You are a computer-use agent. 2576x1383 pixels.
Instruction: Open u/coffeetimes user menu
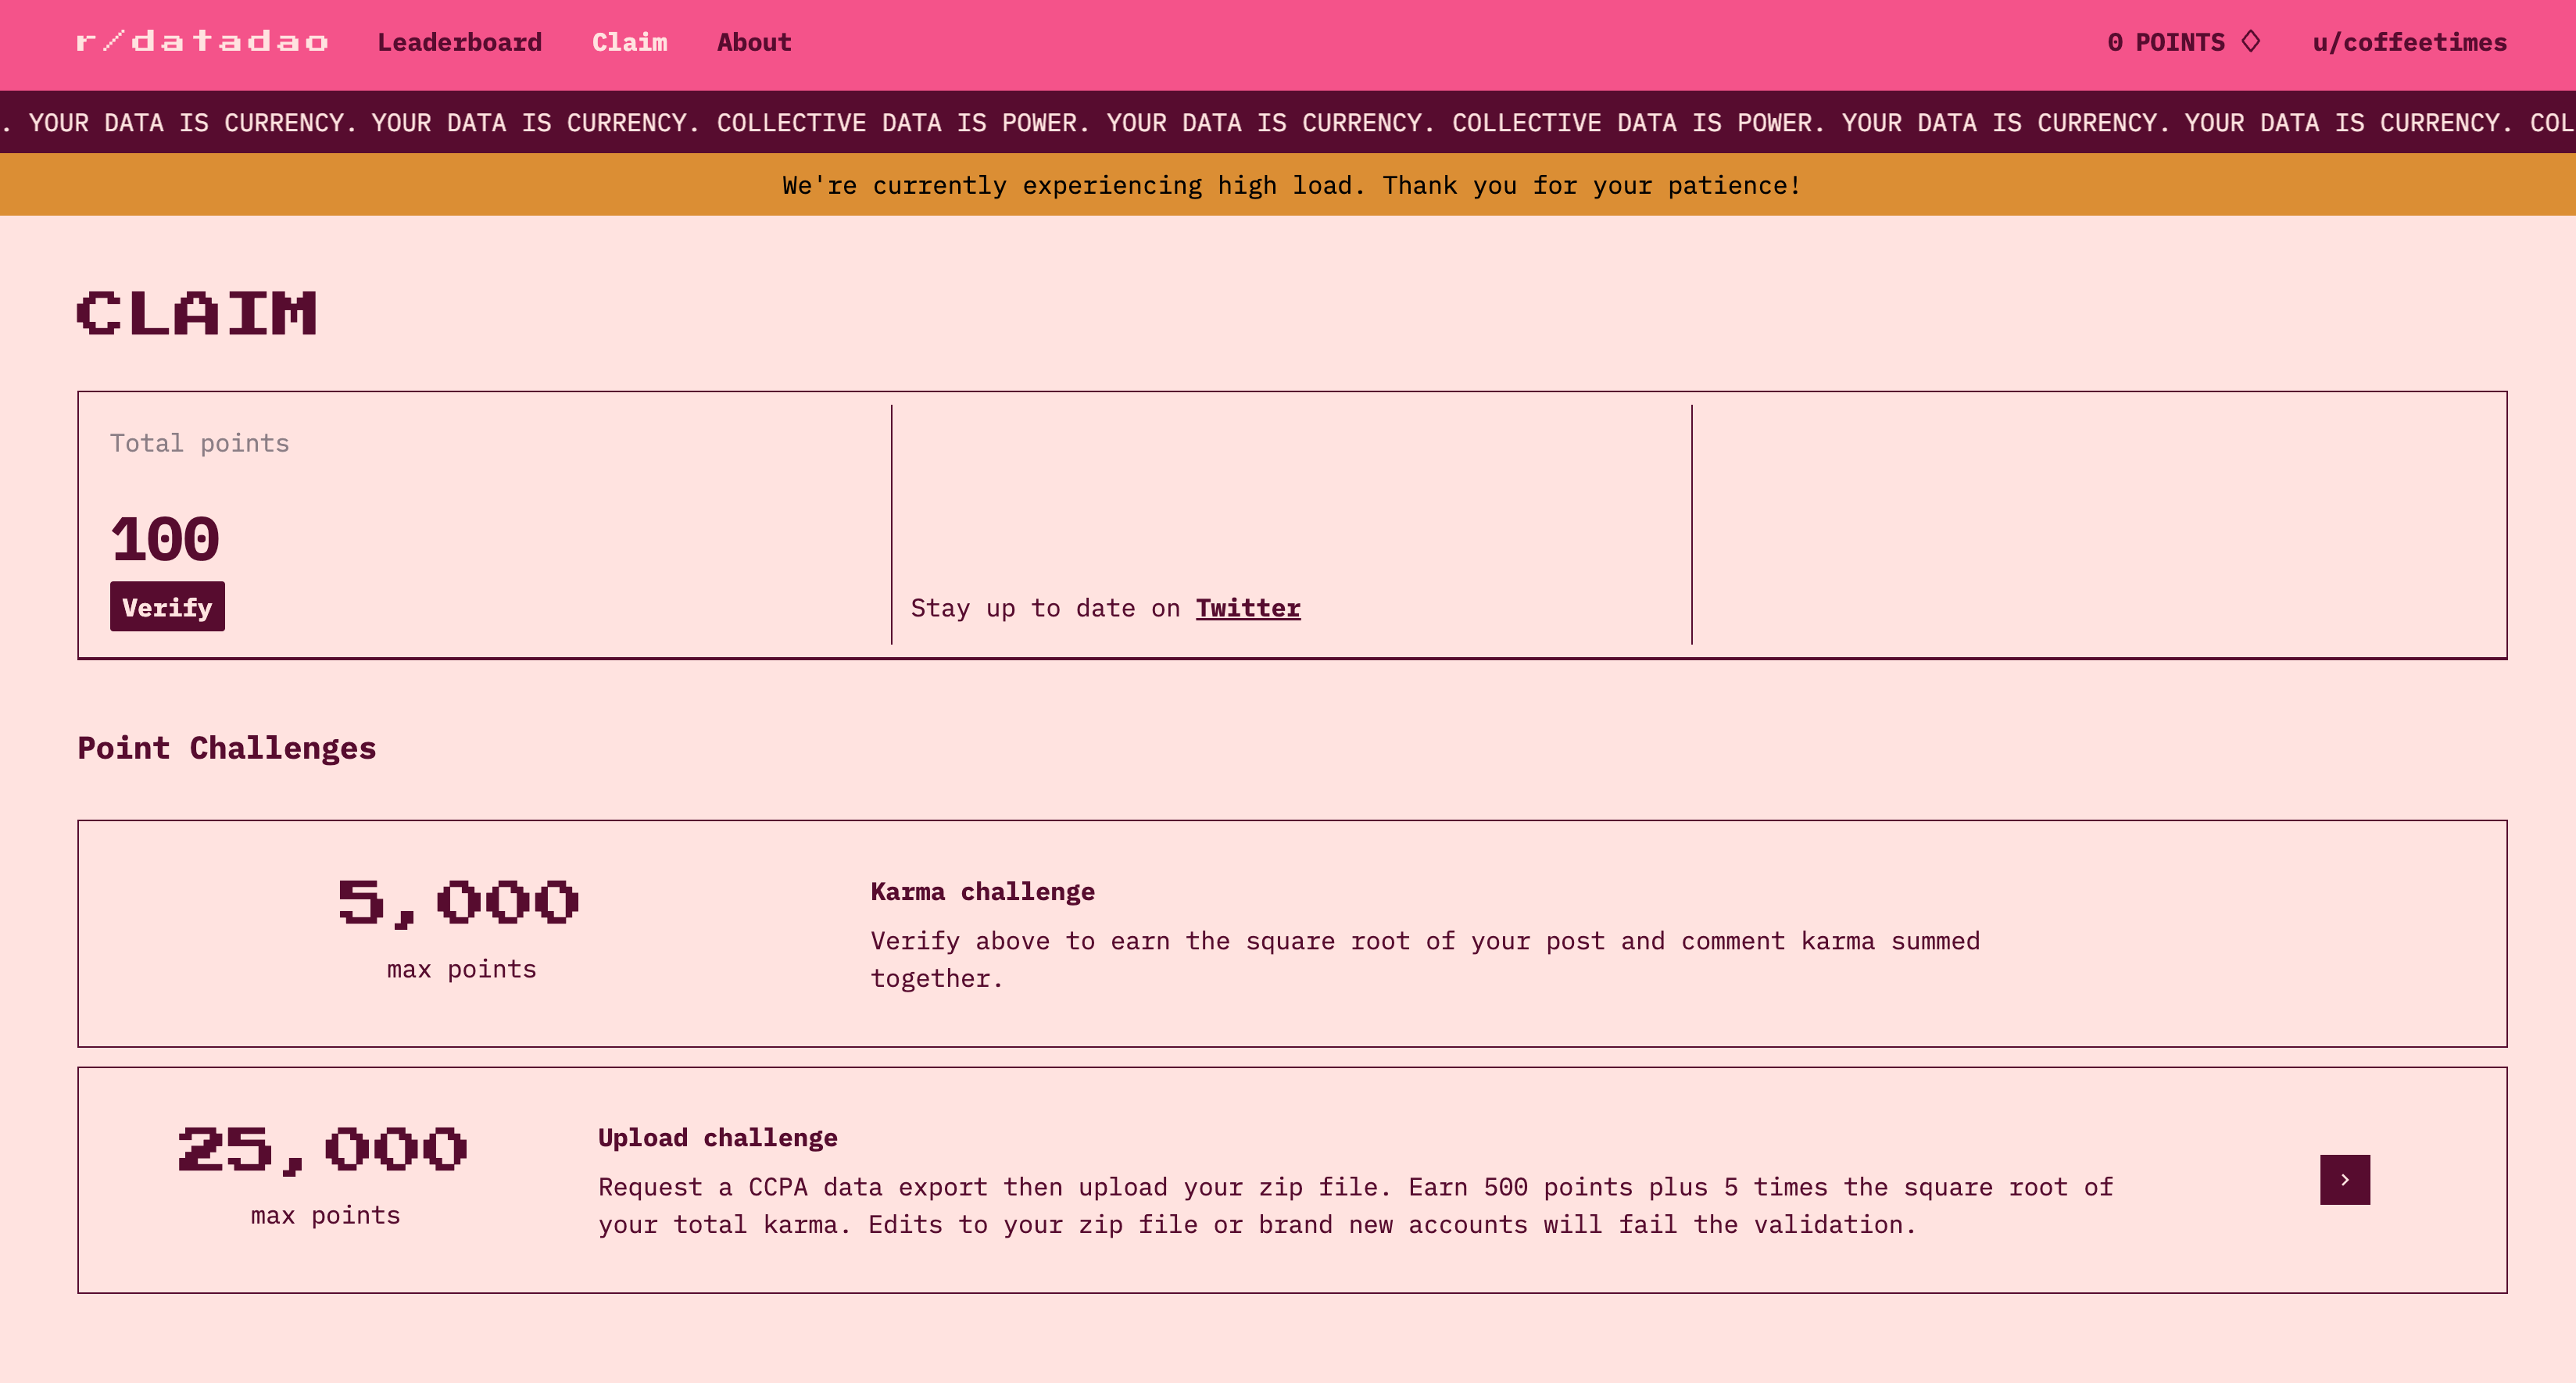[x=2409, y=42]
